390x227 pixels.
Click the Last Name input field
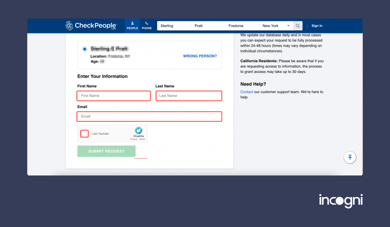[x=189, y=96]
